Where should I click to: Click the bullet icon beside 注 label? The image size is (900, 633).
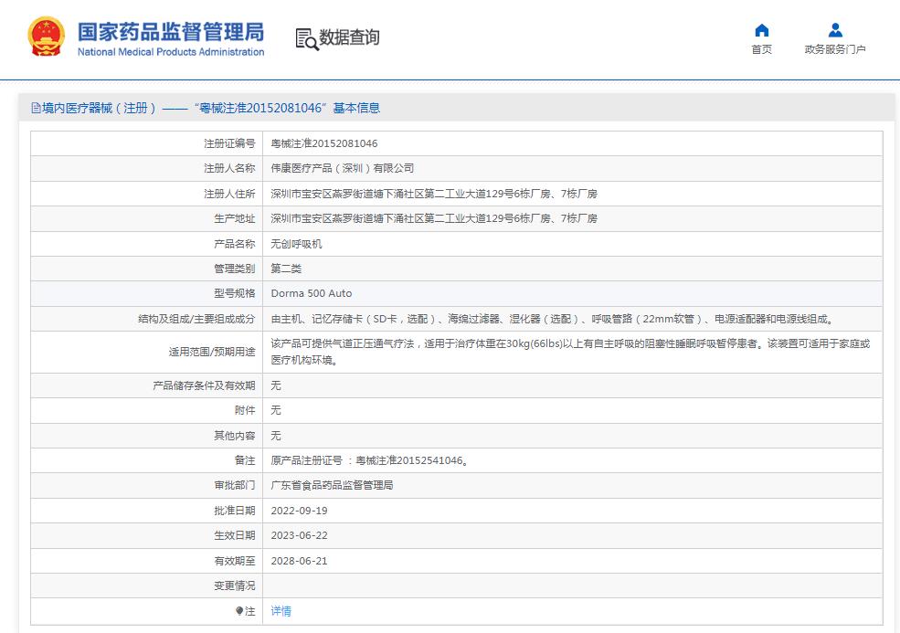pos(239,611)
